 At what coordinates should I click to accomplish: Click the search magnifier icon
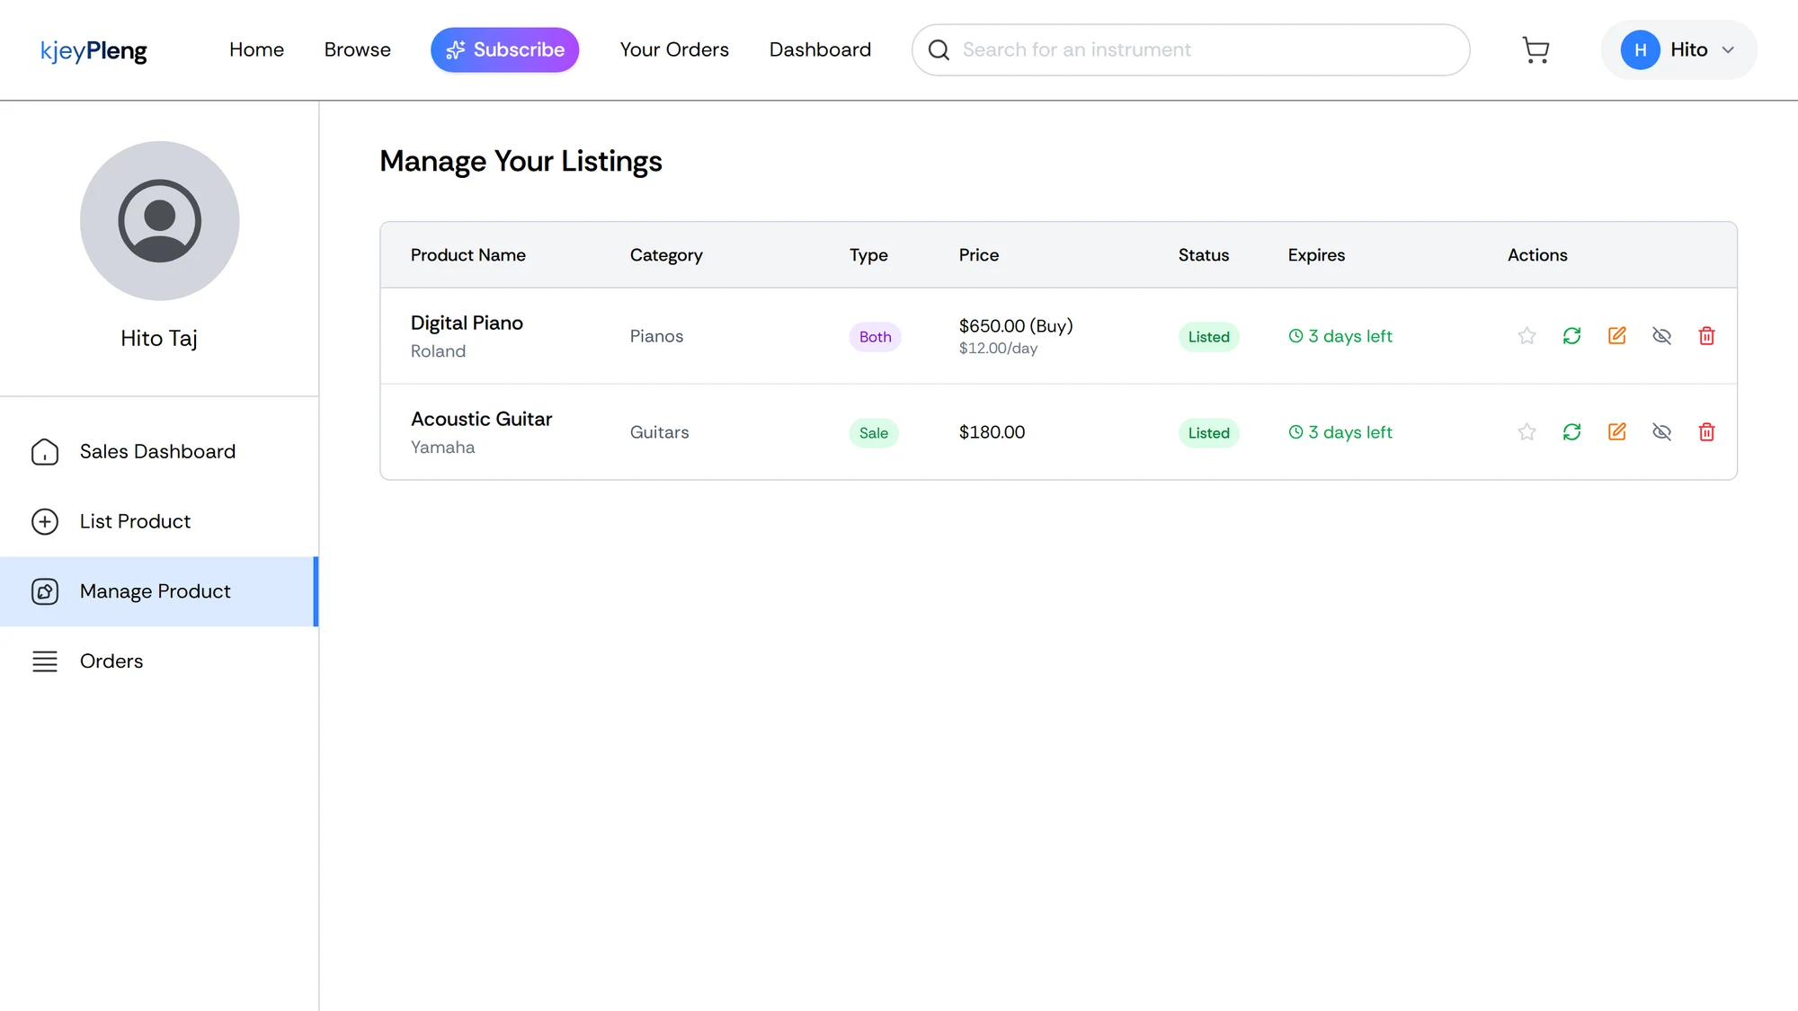(939, 50)
